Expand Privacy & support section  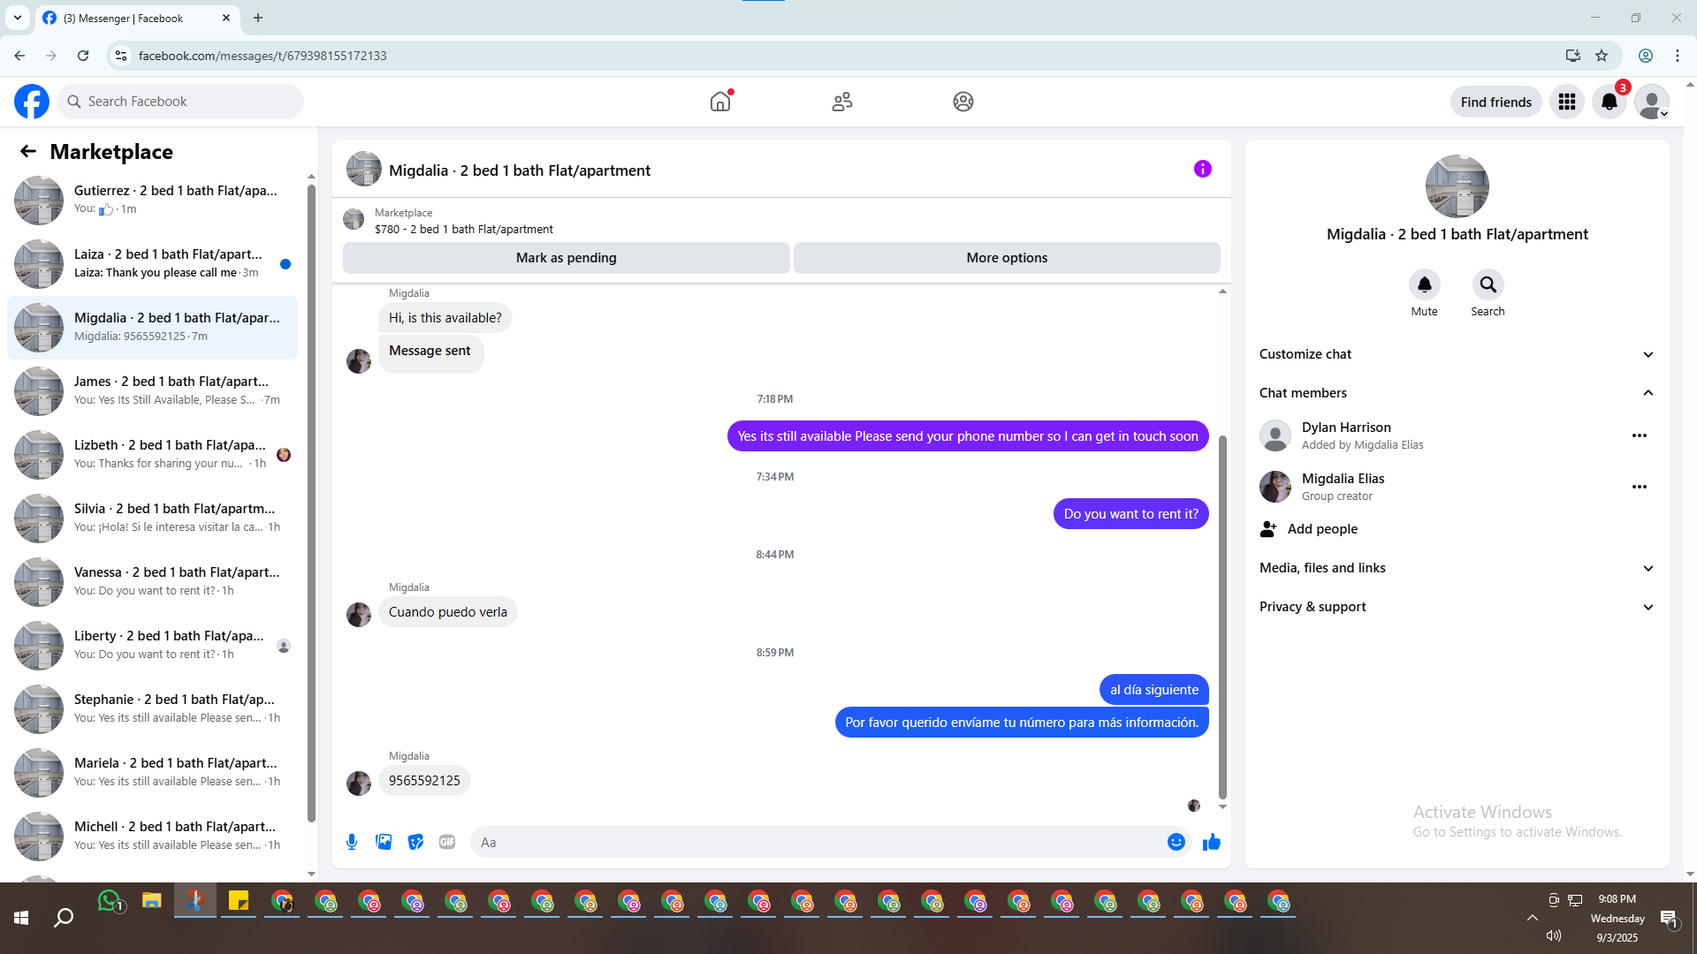(x=1457, y=607)
